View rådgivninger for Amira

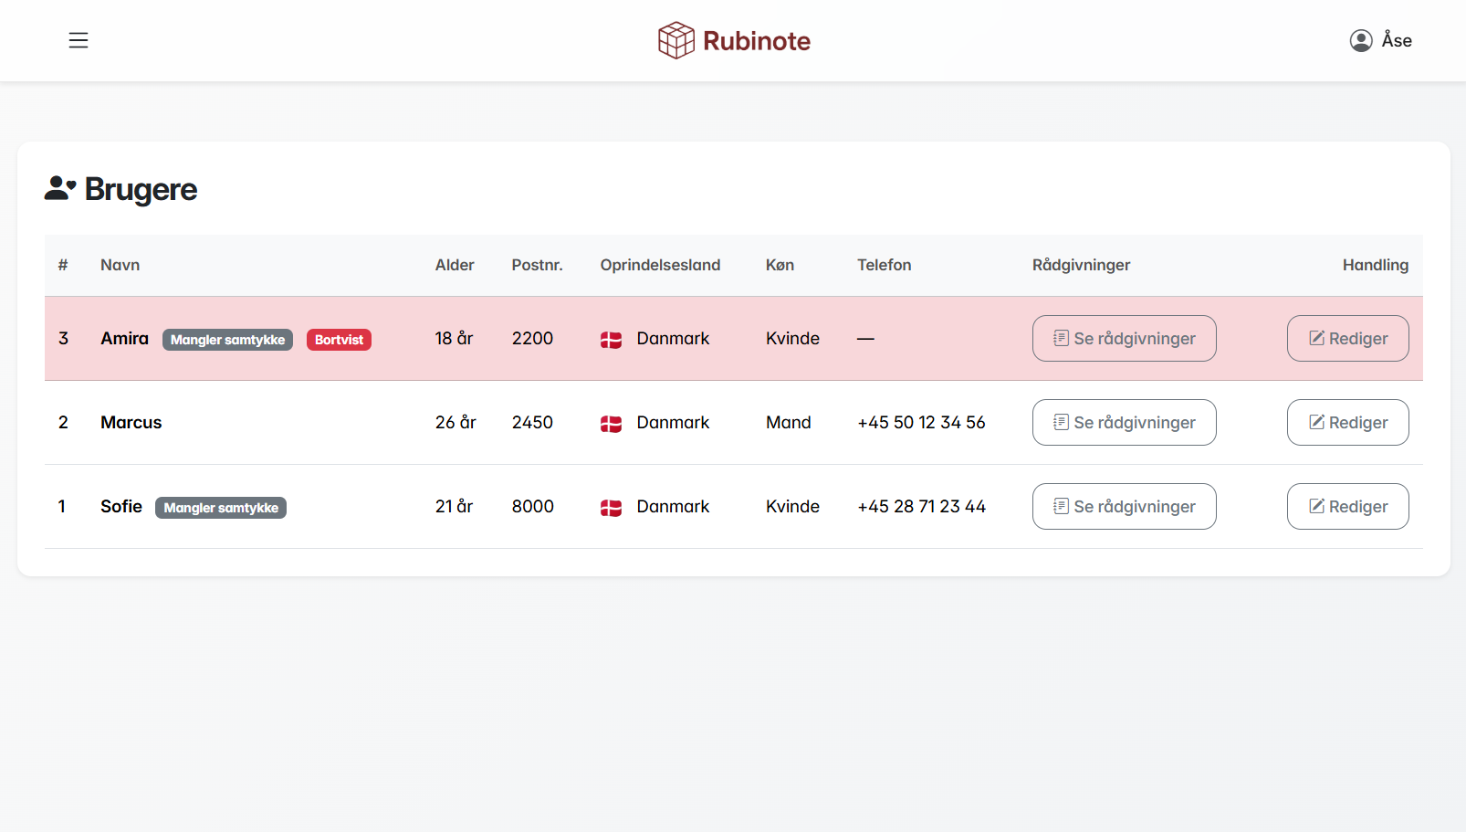[1124, 339]
